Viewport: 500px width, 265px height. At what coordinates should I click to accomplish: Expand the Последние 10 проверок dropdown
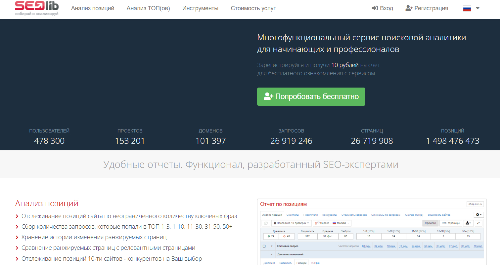tap(291, 223)
